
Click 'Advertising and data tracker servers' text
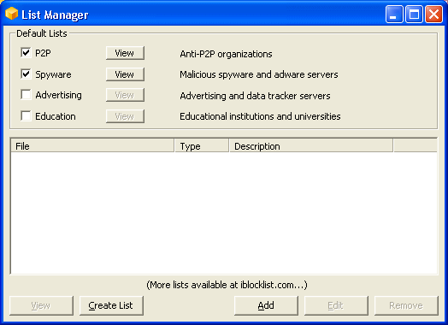pos(255,96)
